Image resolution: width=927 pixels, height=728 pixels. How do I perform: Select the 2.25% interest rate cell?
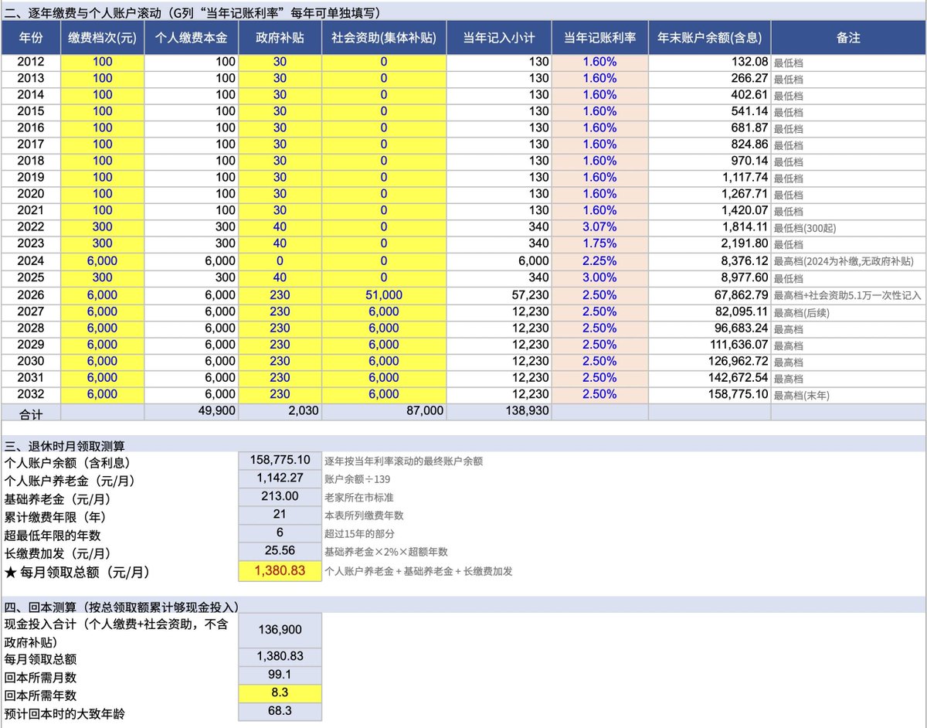pyautogui.click(x=599, y=260)
